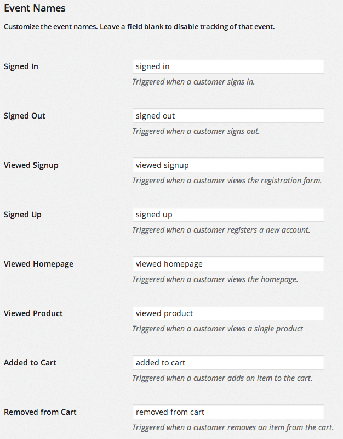
Task: Select the Removed from Cart input field
Action: (228, 412)
